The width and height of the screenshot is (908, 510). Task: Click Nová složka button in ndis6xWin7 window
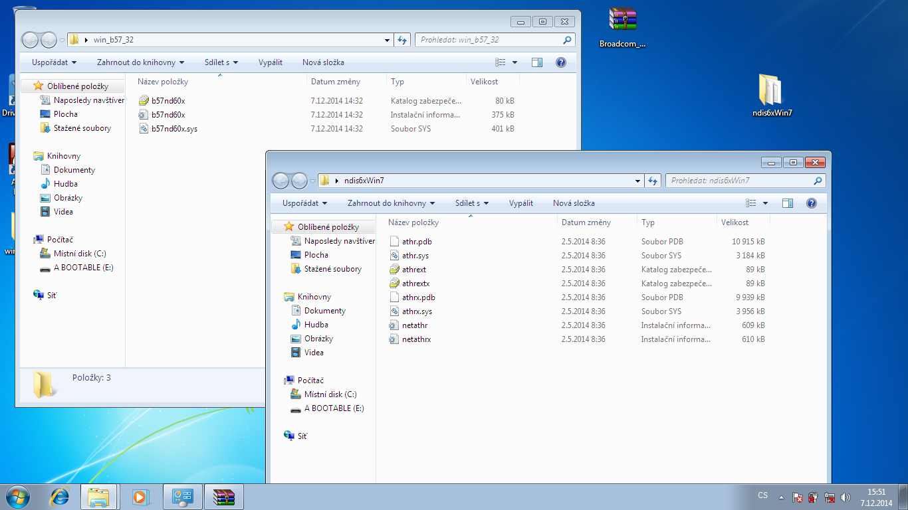(x=574, y=203)
